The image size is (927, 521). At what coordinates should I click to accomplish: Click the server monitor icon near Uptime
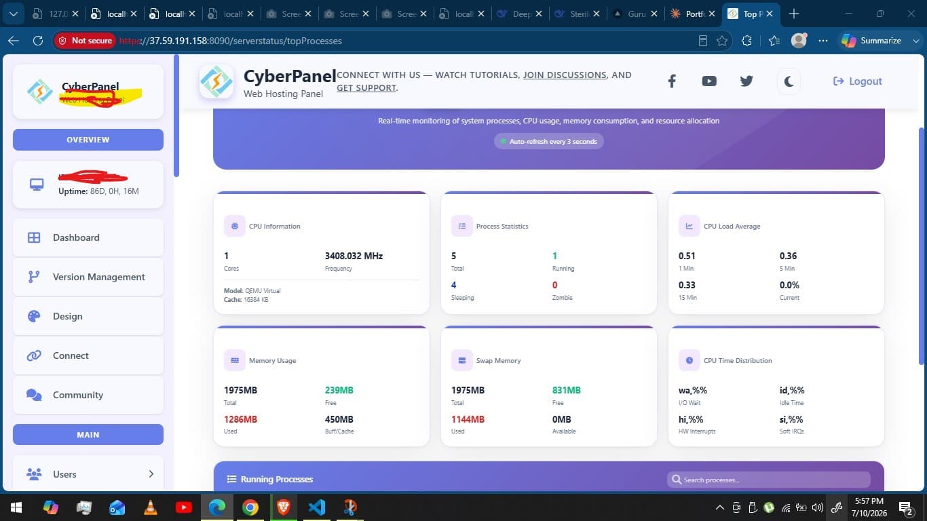pos(37,185)
